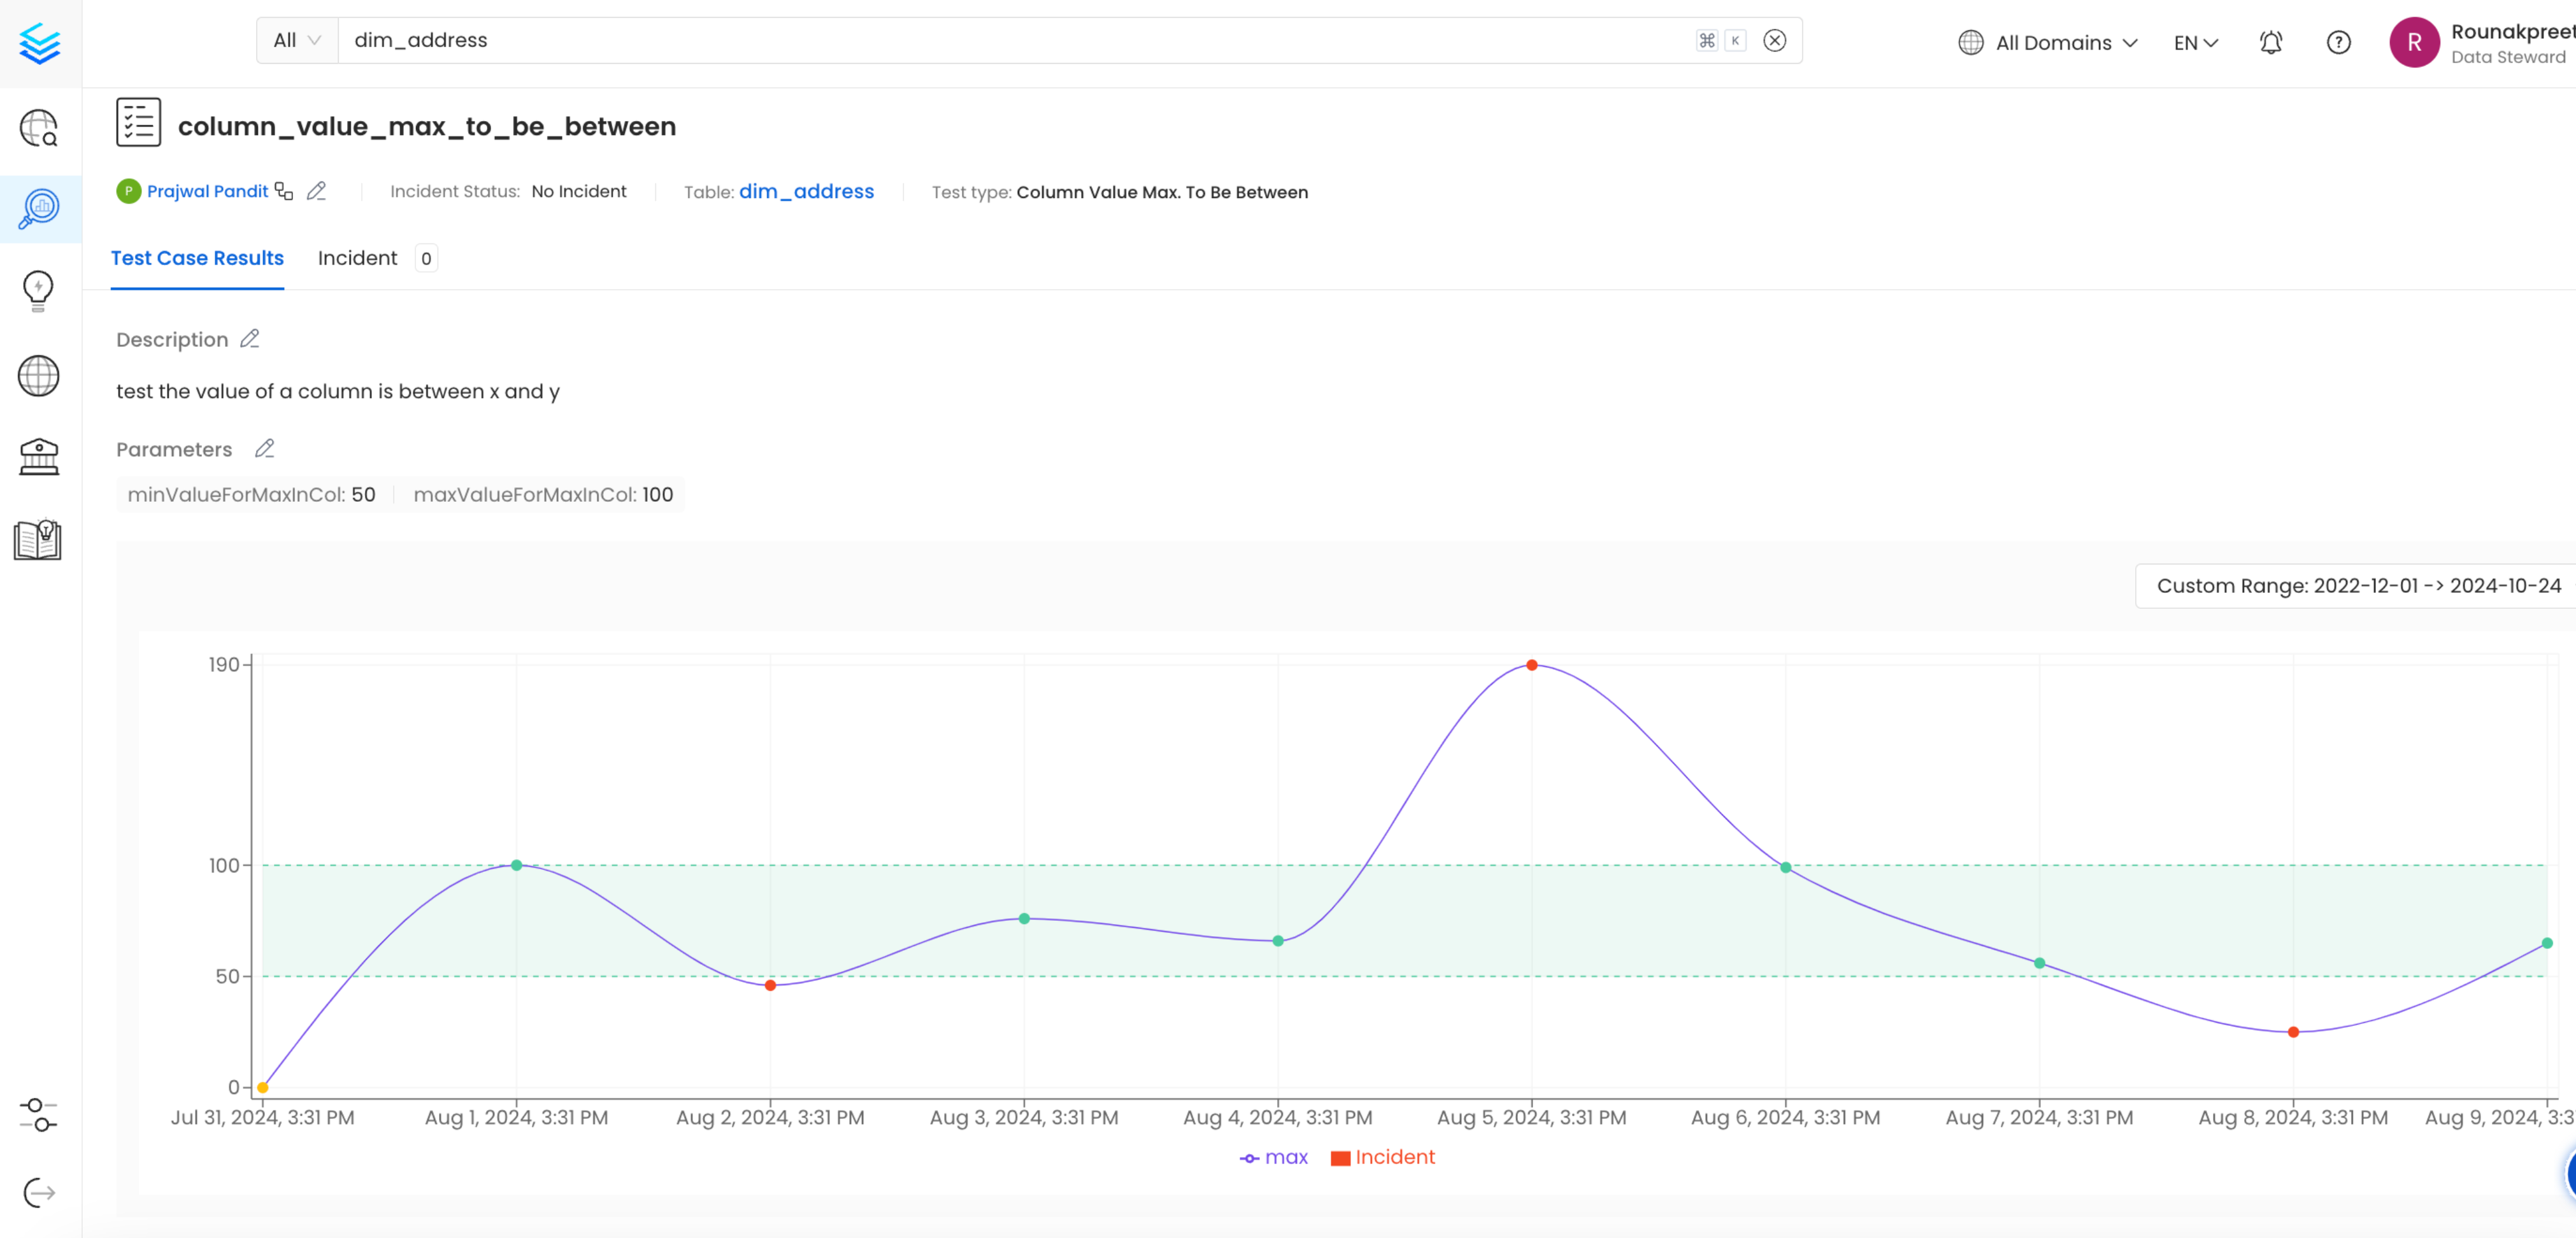Expand the EN language dropdown
Image resolution: width=2576 pixels, height=1238 pixels.
point(2195,42)
